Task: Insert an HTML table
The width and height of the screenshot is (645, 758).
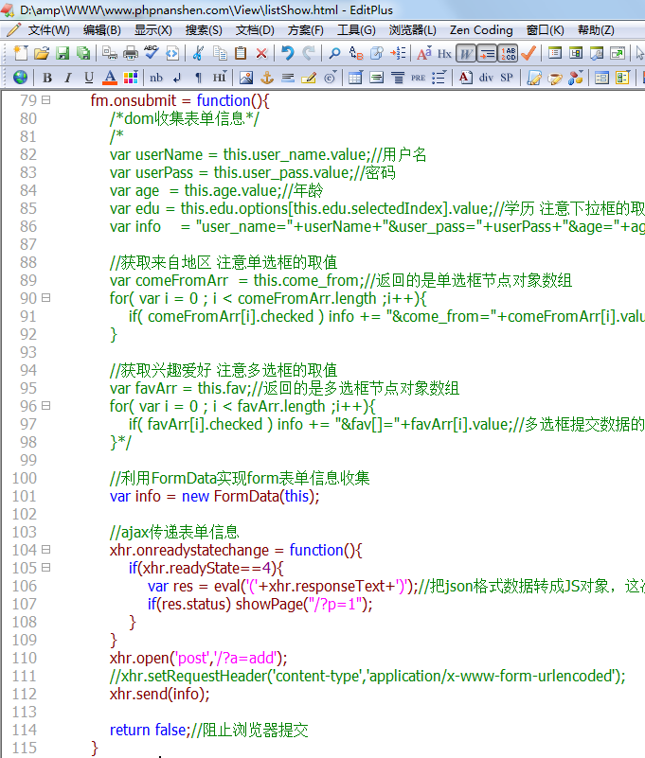Action: [355, 78]
